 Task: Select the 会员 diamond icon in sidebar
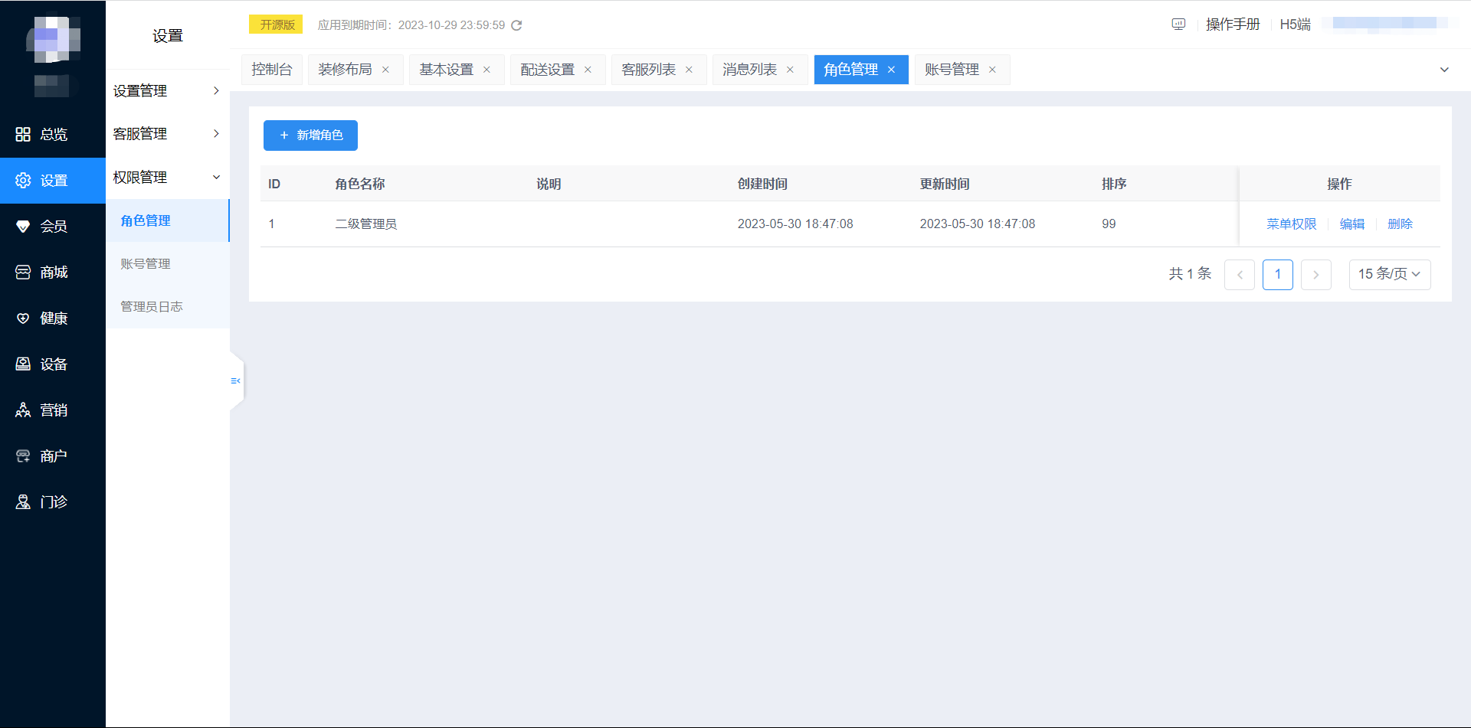click(23, 227)
